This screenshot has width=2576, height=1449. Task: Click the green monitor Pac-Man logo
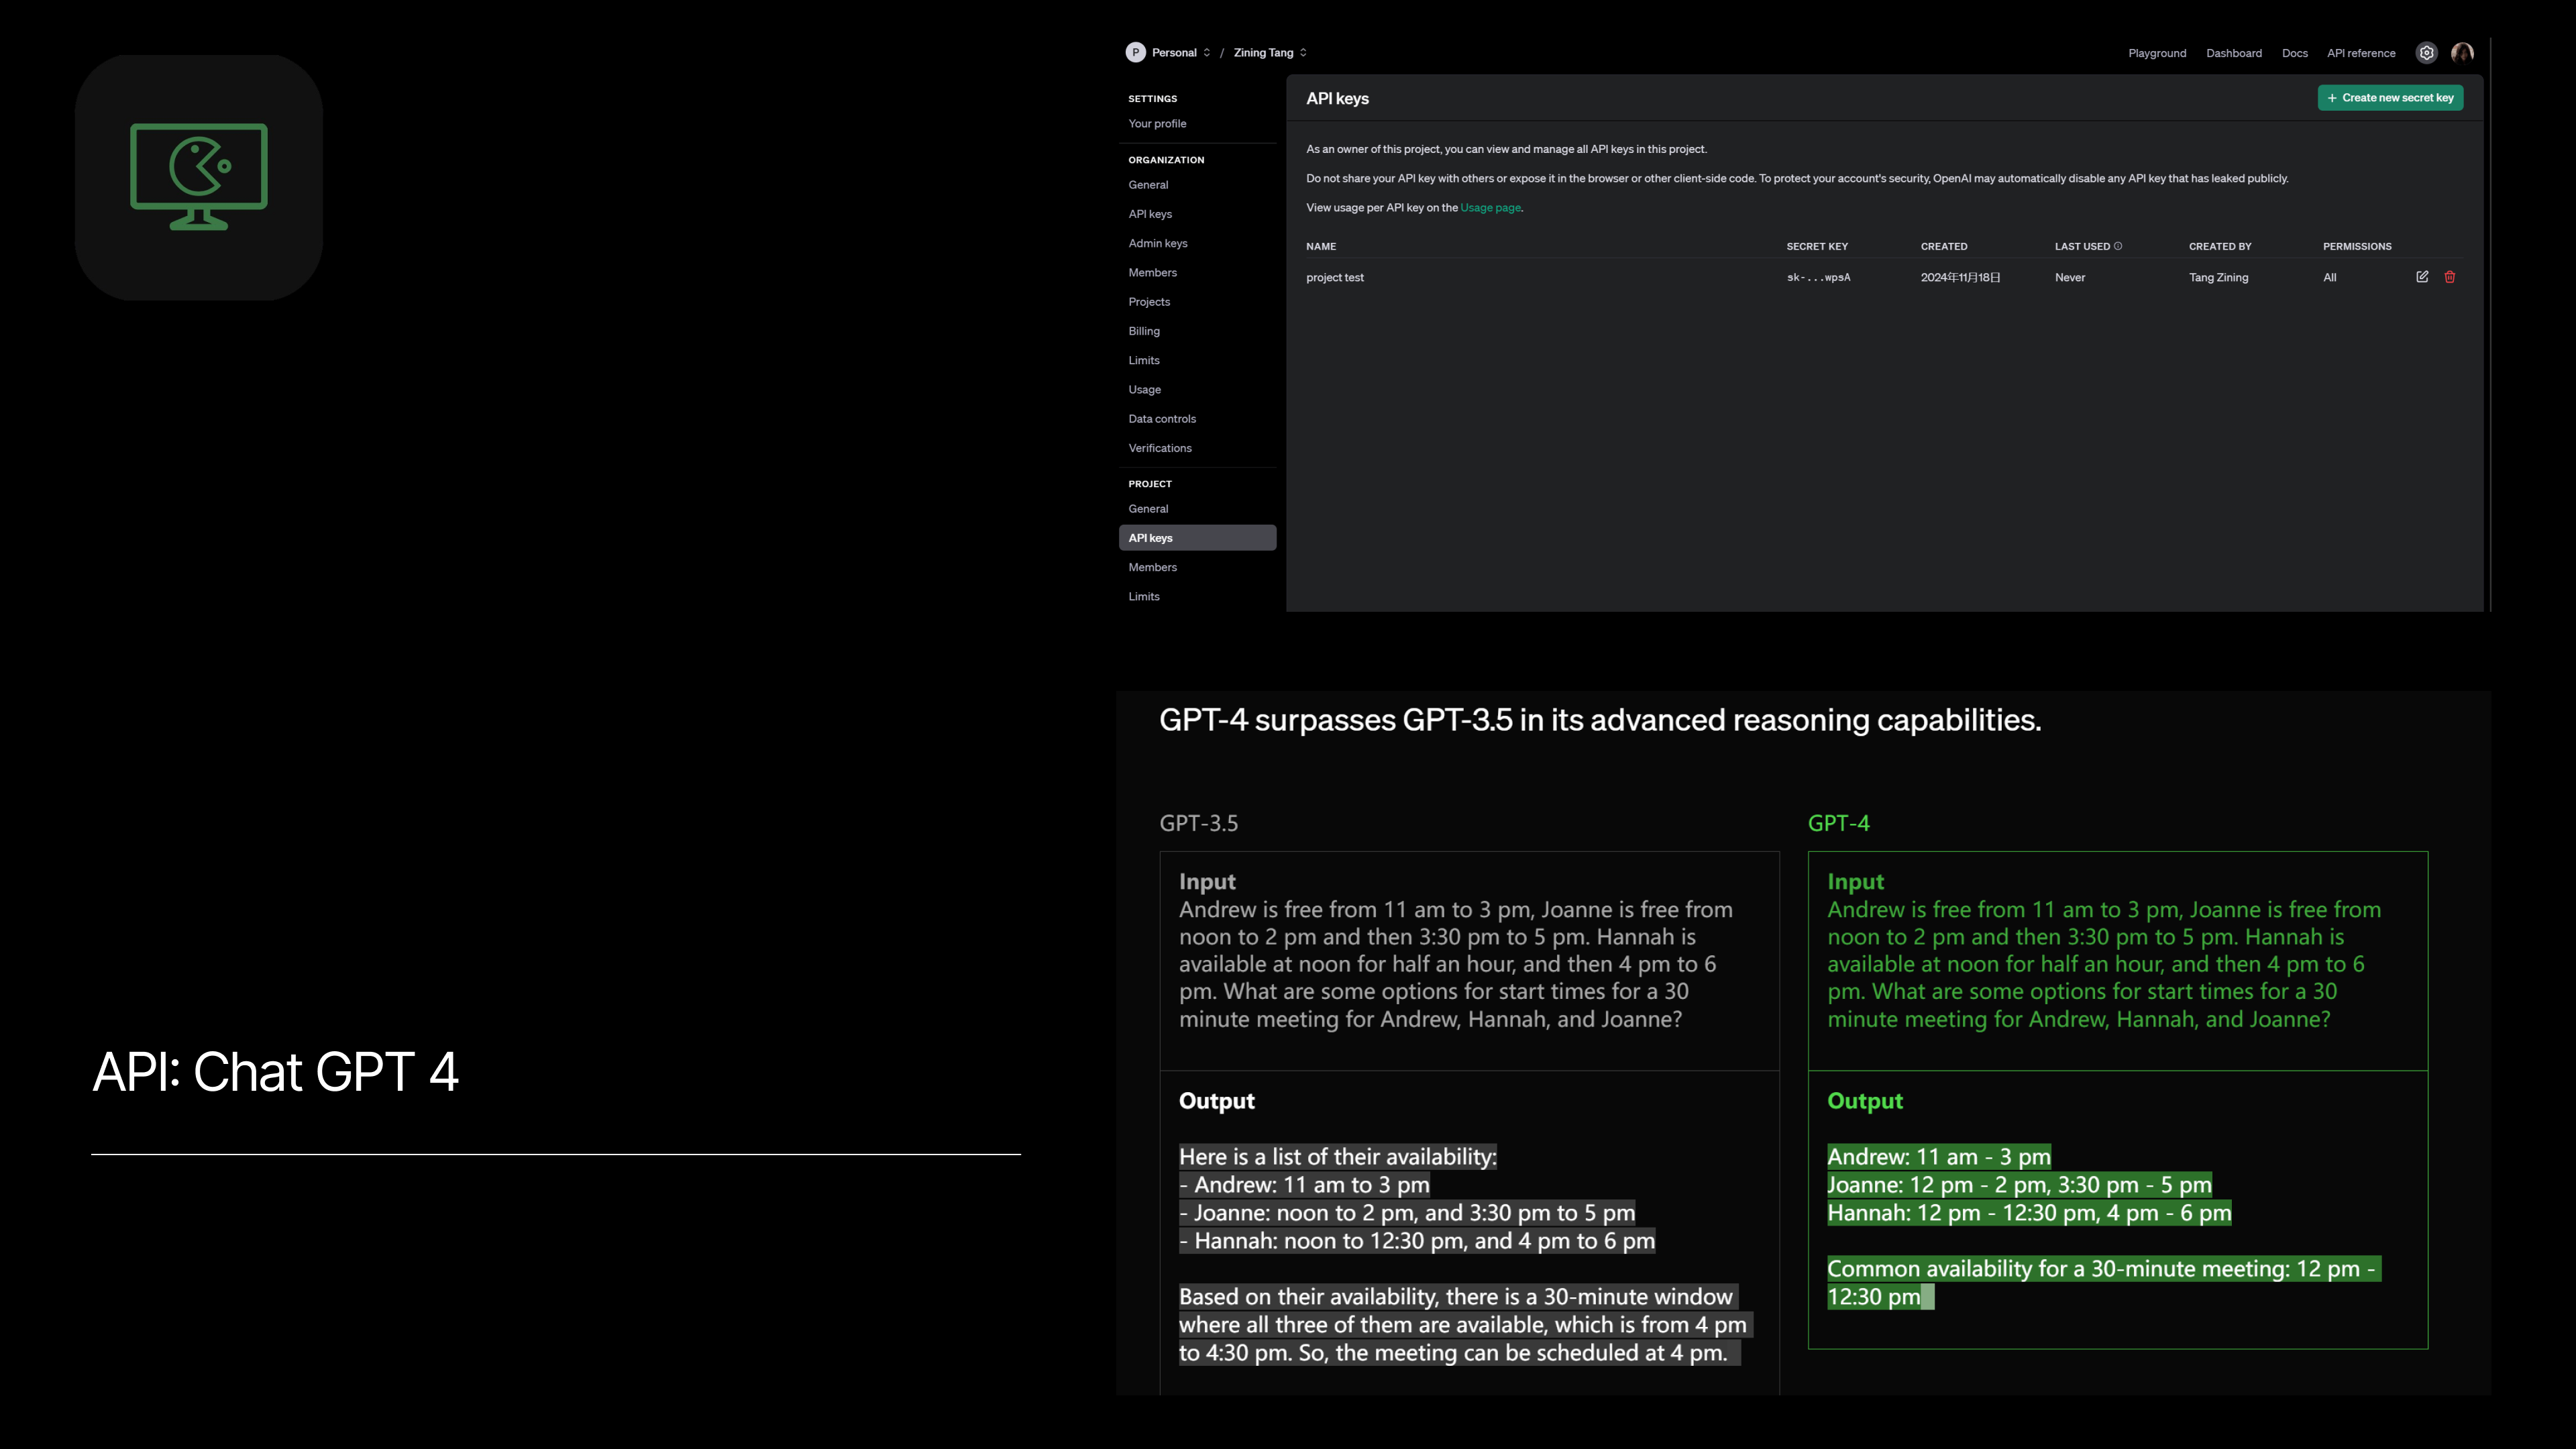pos(199,177)
